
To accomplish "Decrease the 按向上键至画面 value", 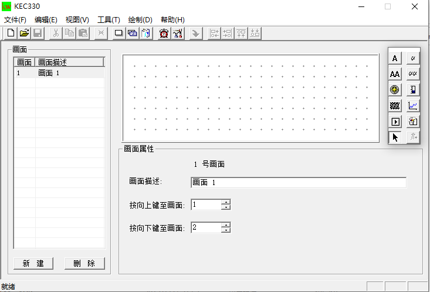I will [226, 207].
